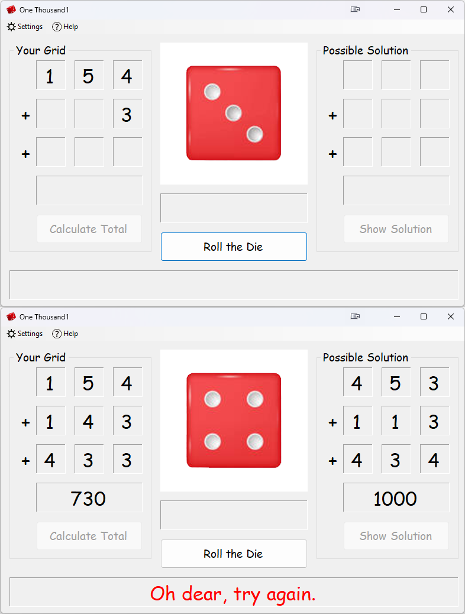Click the red dice app icon in upper title bar
Image resolution: width=465 pixels, height=614 pixels.
[11, 9]
